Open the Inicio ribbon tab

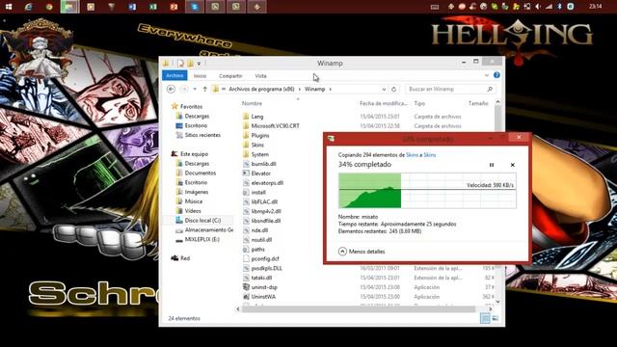(x=200, y=75)
